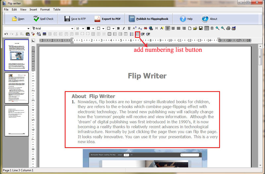Click the printer icon with blue settings
Image resolution: width=265 pixels, height=174 pixels.
[234, 28]
